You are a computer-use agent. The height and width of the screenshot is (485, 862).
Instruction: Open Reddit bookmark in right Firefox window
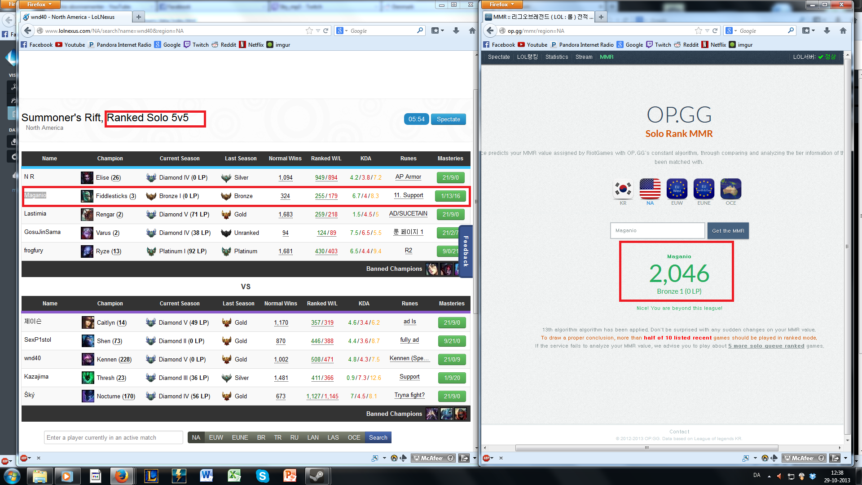click(686, 45)
